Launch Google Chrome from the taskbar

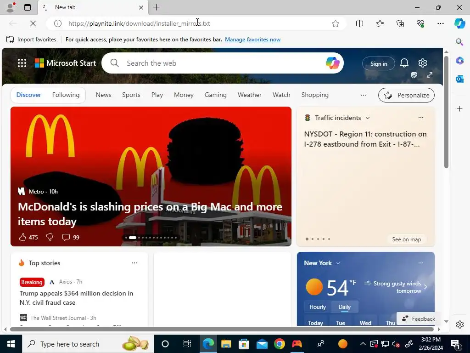pyautogui.click(x=280, y=344)
